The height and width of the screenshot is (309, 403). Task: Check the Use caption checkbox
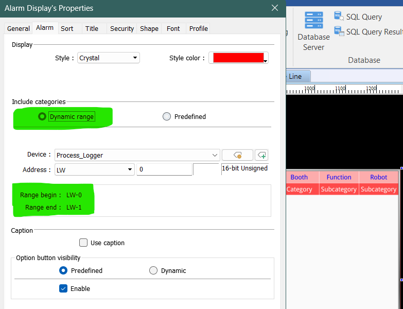[x=83, y=243]
